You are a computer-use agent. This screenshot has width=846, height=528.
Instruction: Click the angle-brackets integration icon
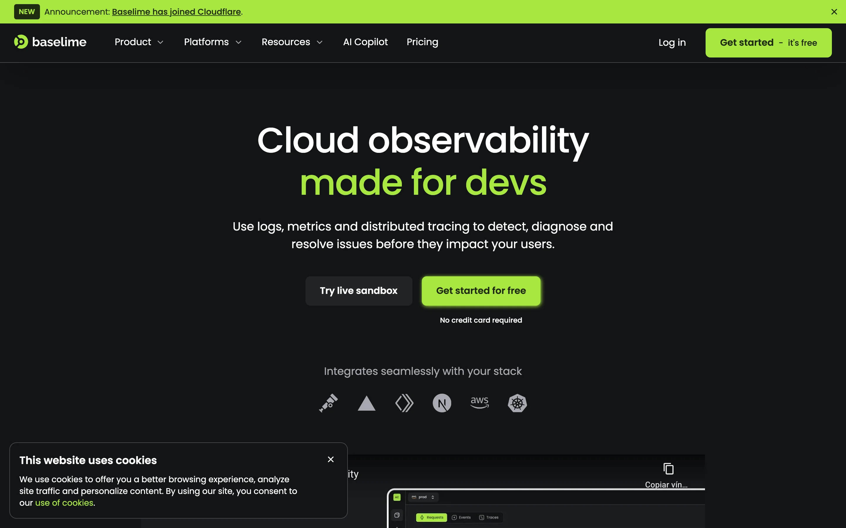point(404,403)
